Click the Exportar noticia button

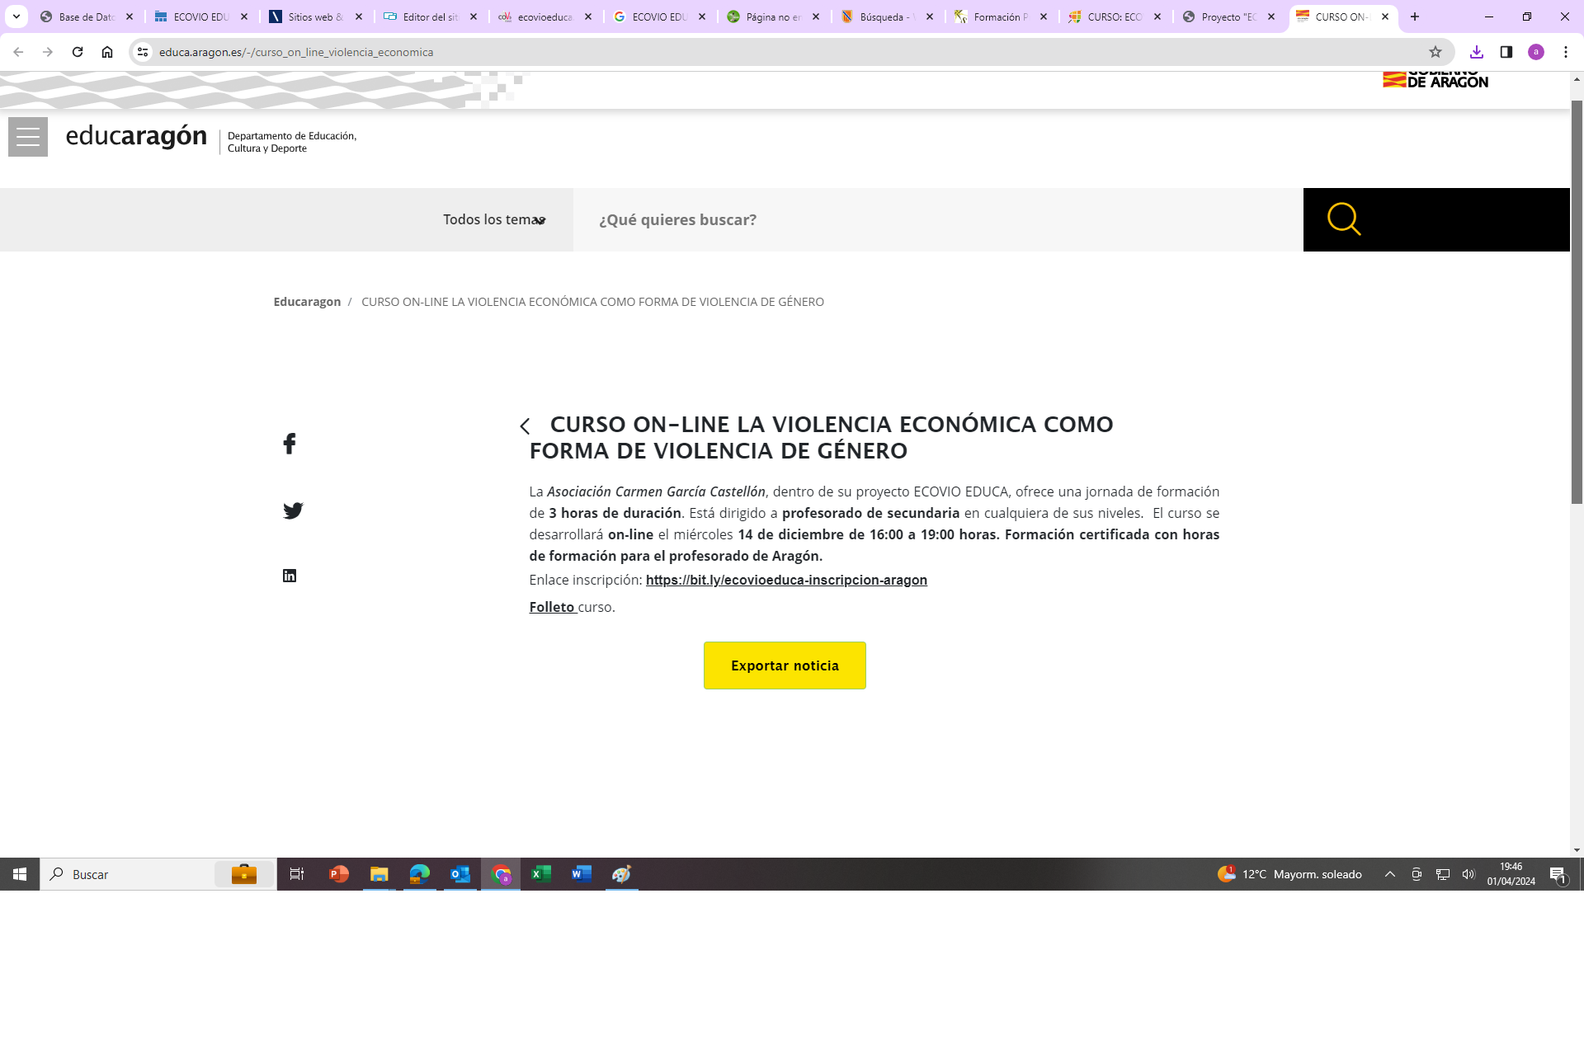pyautogui.click(x=785, y=665)
